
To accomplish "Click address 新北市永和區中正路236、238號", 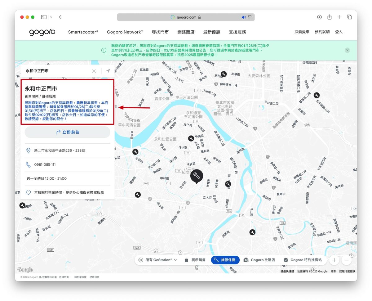I will tap(60, 150).
